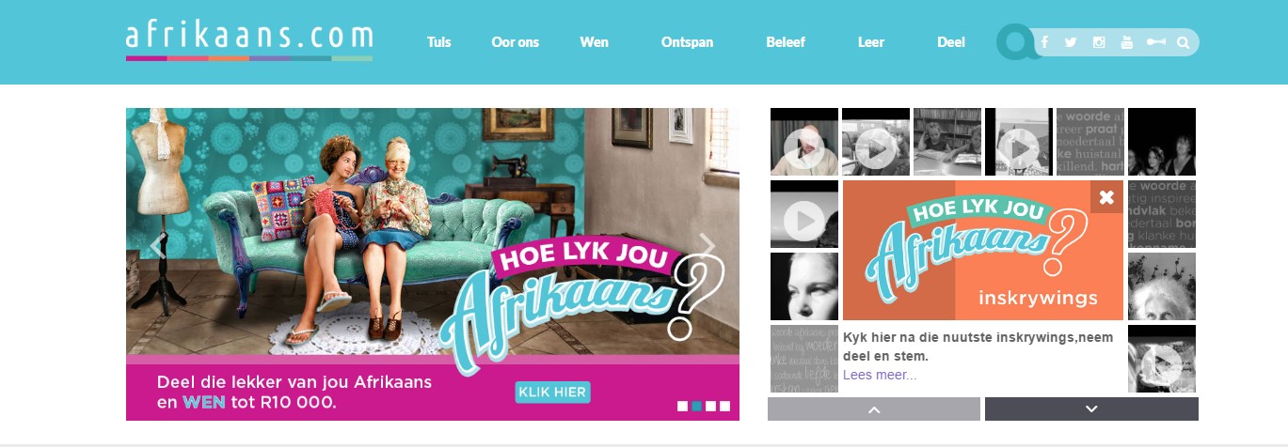The image size is (1288, 447).
Task: Expand gallery upward with the up chevron bar
Action: click(874, 409)
